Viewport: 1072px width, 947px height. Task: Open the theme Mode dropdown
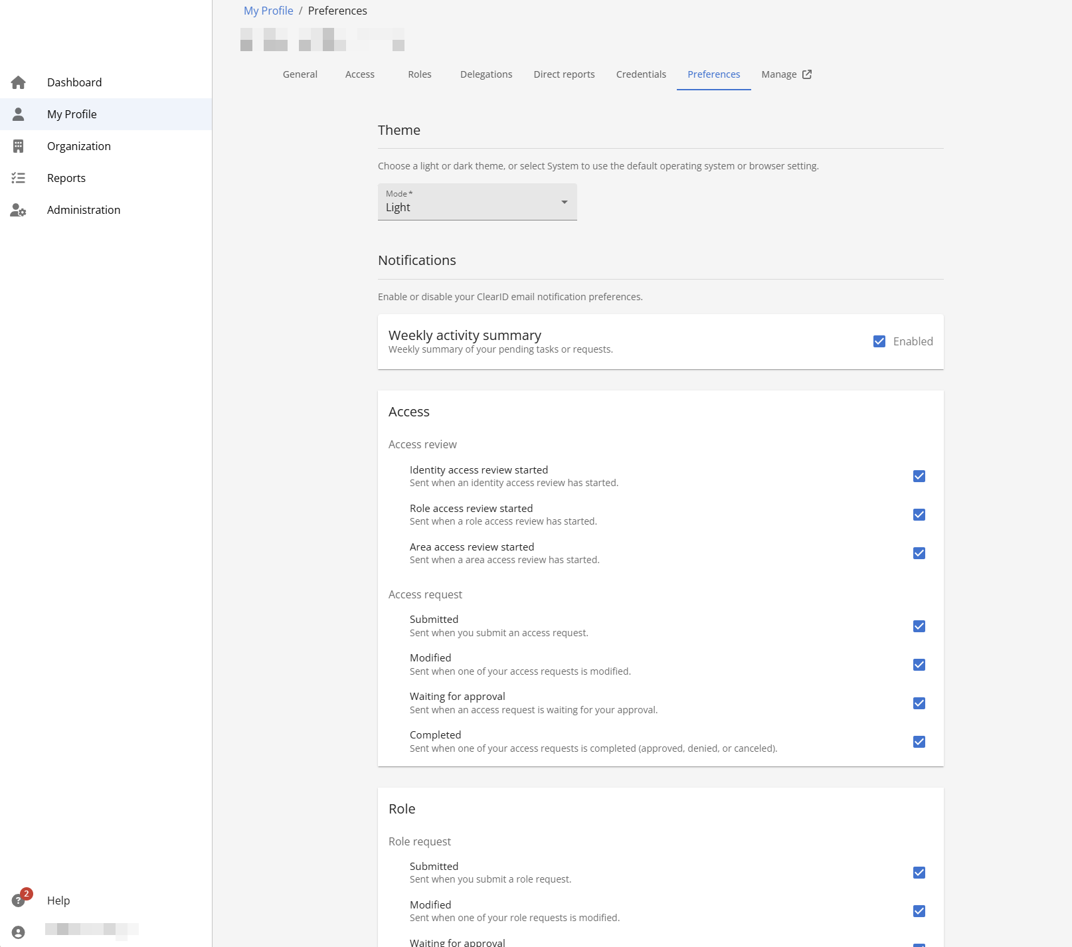click(x=477, y=202)
